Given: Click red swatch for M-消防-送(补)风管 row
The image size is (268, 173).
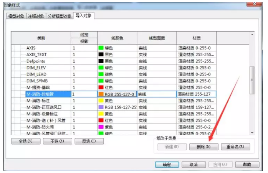Looking at the screenshot, I should pos(101,120).
